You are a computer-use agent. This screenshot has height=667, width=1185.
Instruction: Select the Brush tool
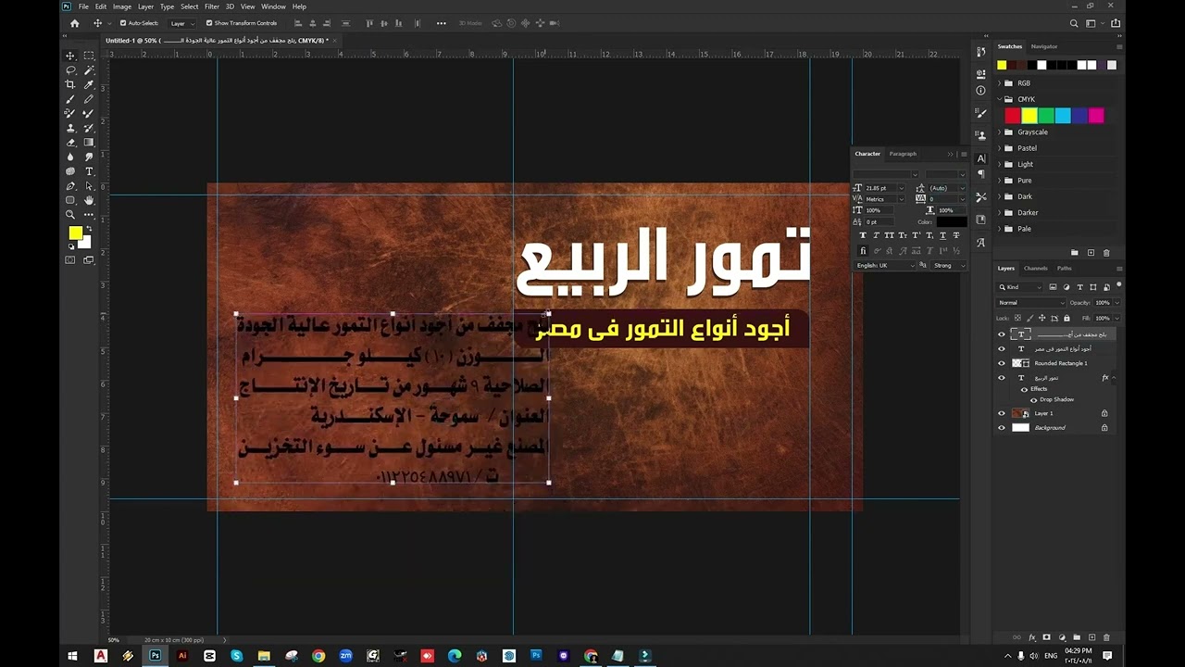click(70, 99)
